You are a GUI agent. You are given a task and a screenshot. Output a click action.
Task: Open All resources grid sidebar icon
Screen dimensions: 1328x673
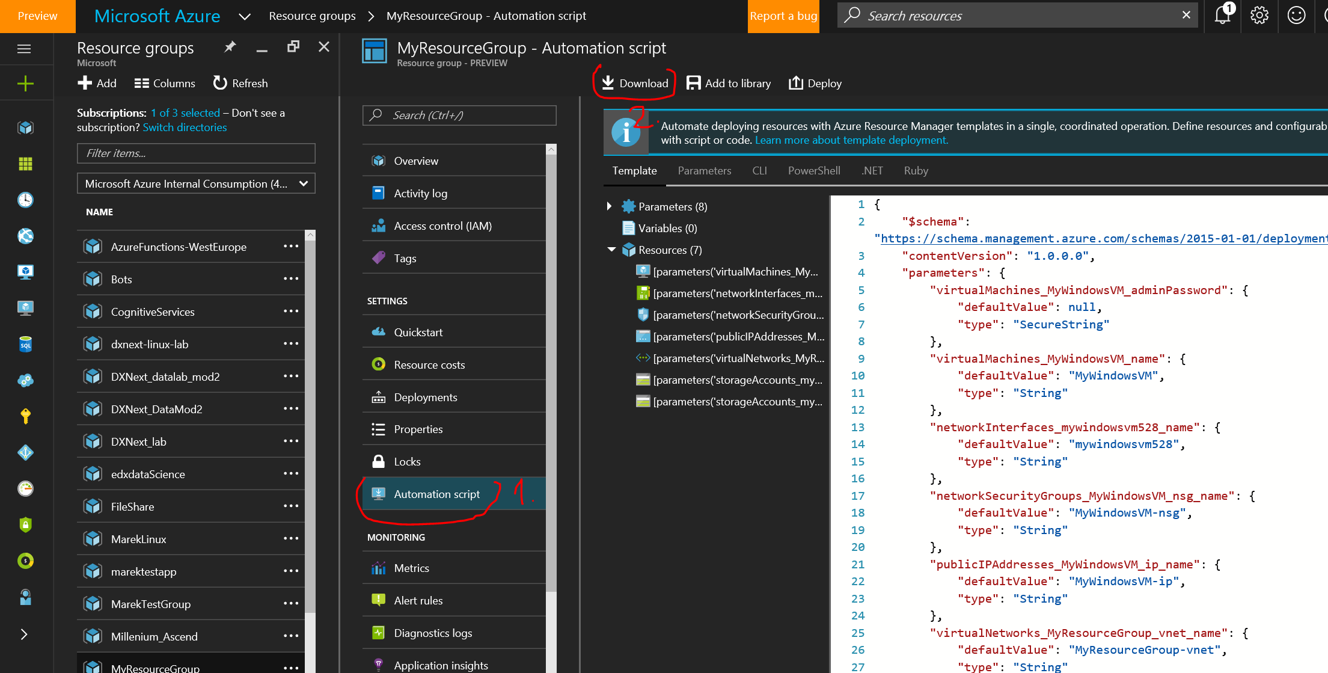(x=25, y=164)
